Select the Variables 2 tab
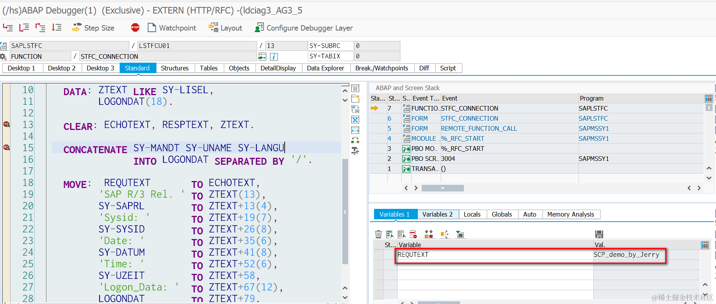This screenshot has width=716, height=304. coord(438,214)
